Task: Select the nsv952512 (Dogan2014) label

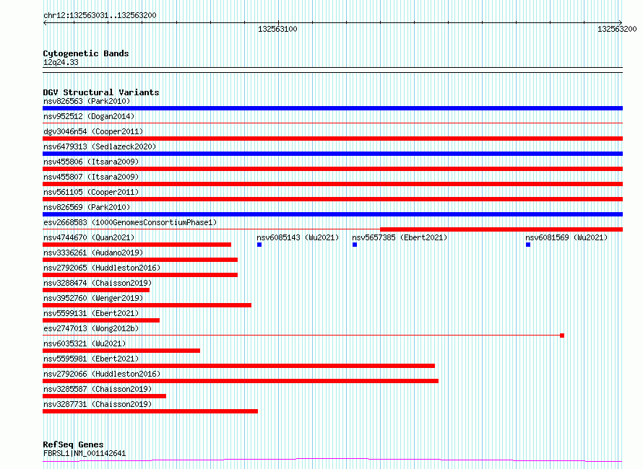Action: (x=89, y=116)
